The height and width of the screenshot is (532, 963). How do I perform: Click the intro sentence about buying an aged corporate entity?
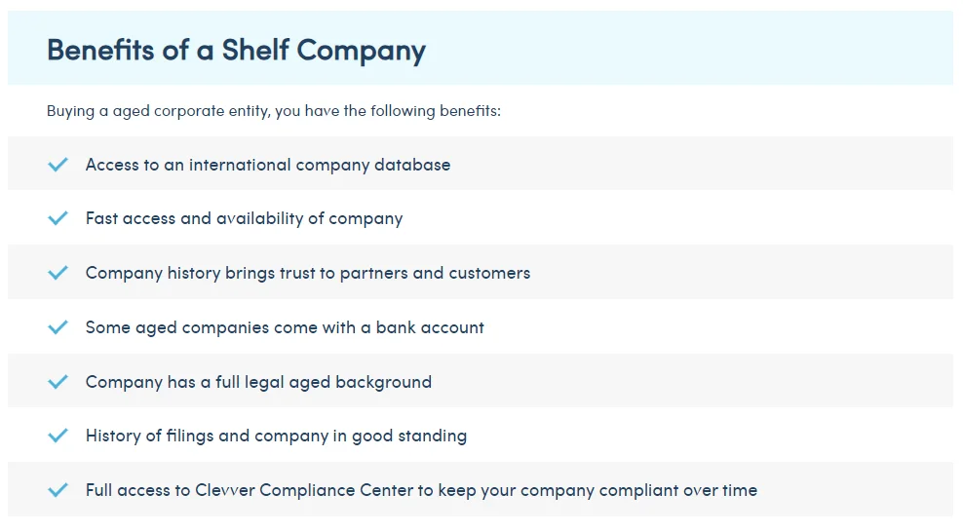point(273,111)
